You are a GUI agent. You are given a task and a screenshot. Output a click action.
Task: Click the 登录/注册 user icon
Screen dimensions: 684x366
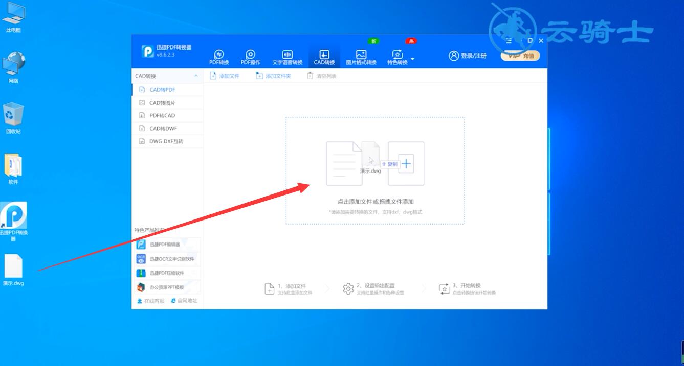coord(453,56)
